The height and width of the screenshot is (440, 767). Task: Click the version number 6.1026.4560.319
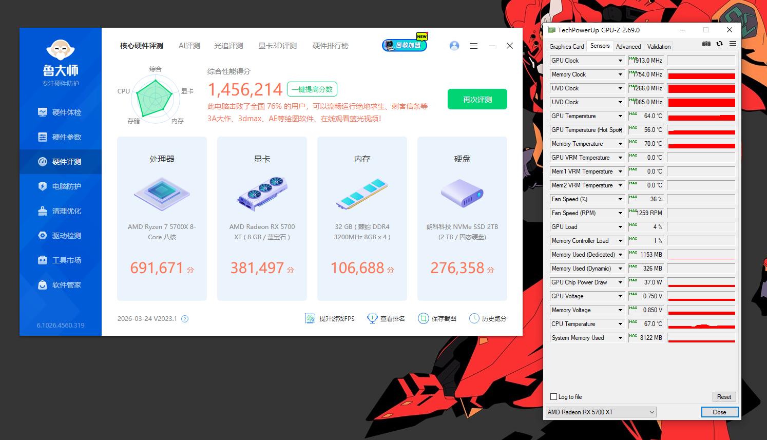pos(61,325)
